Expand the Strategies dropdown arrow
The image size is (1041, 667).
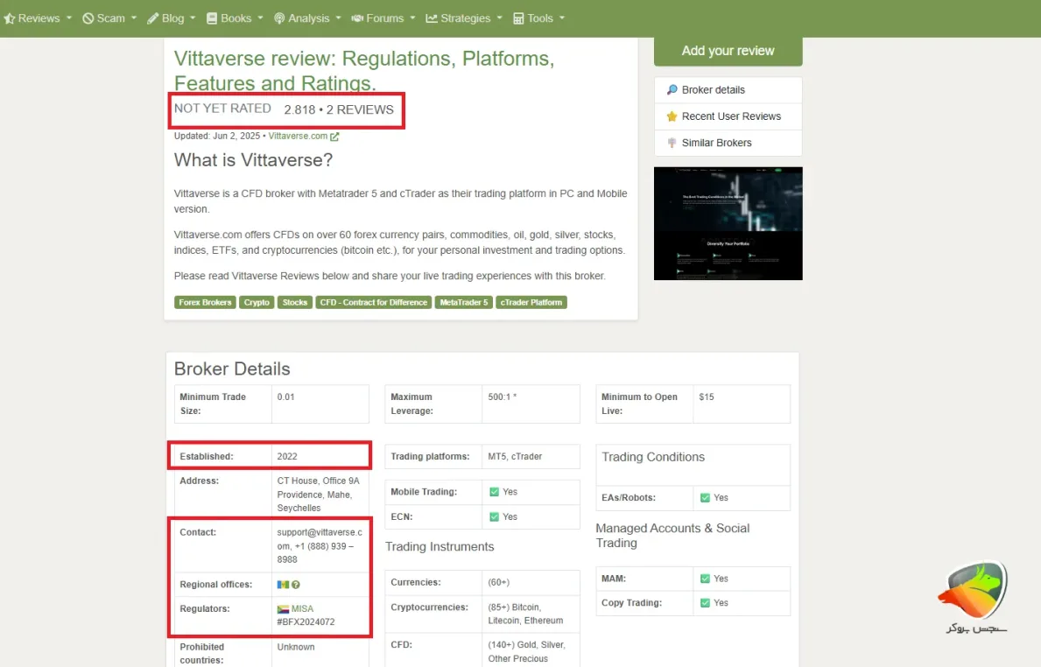(x=499, y=18)
